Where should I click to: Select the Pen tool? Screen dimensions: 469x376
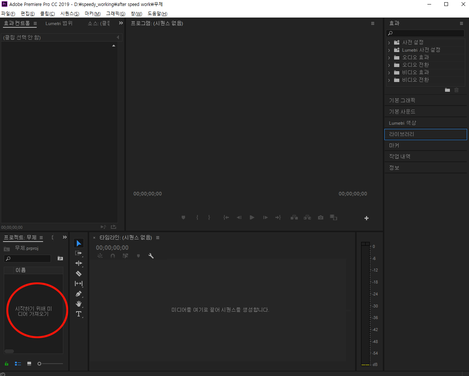[x=79, y=294]
